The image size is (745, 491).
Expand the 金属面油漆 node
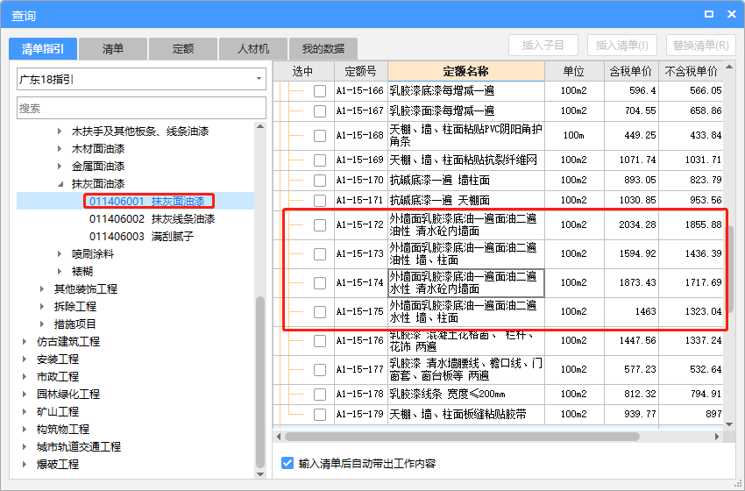click(x=60, y=167)
